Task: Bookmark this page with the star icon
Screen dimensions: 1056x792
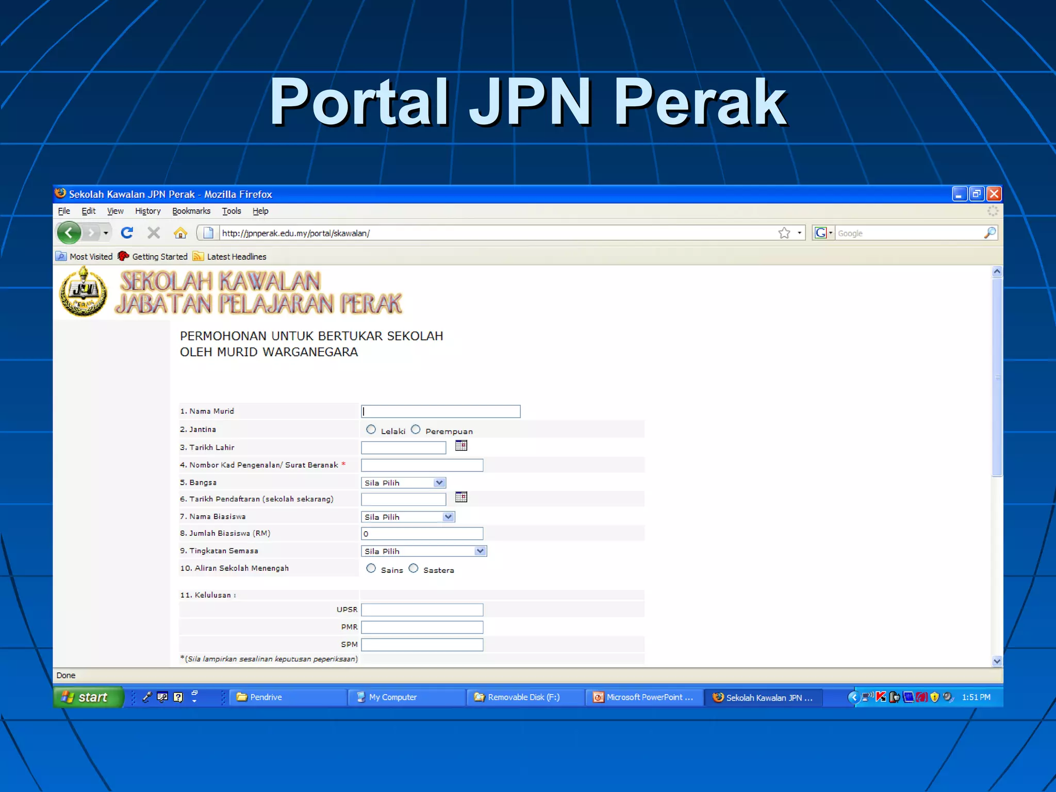Action: pyautogui.click(x=784, y=233)
